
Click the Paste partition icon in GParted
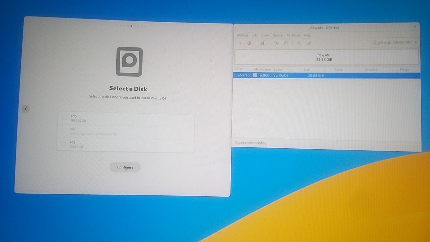[x=286, y=43]
